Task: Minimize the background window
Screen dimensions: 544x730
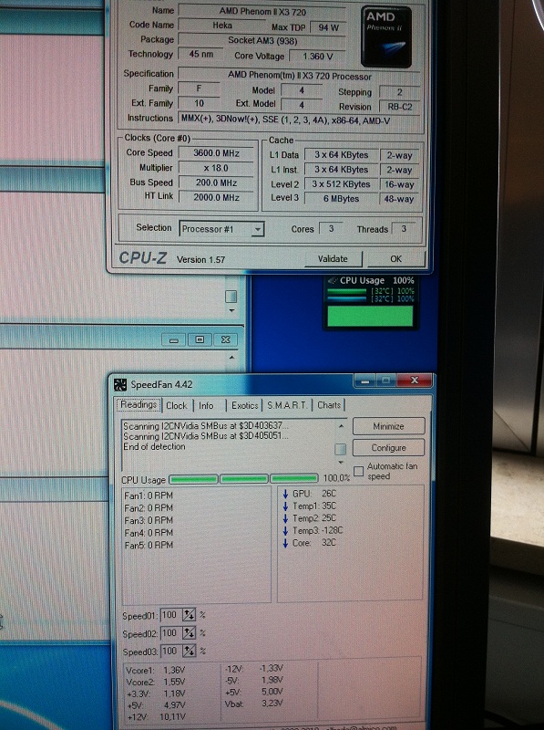Action: coord(174,340)
